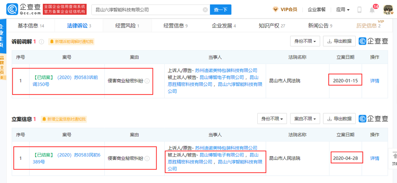Click the user avatar picture
Screen dimensions: 397x183
point(388,10)
